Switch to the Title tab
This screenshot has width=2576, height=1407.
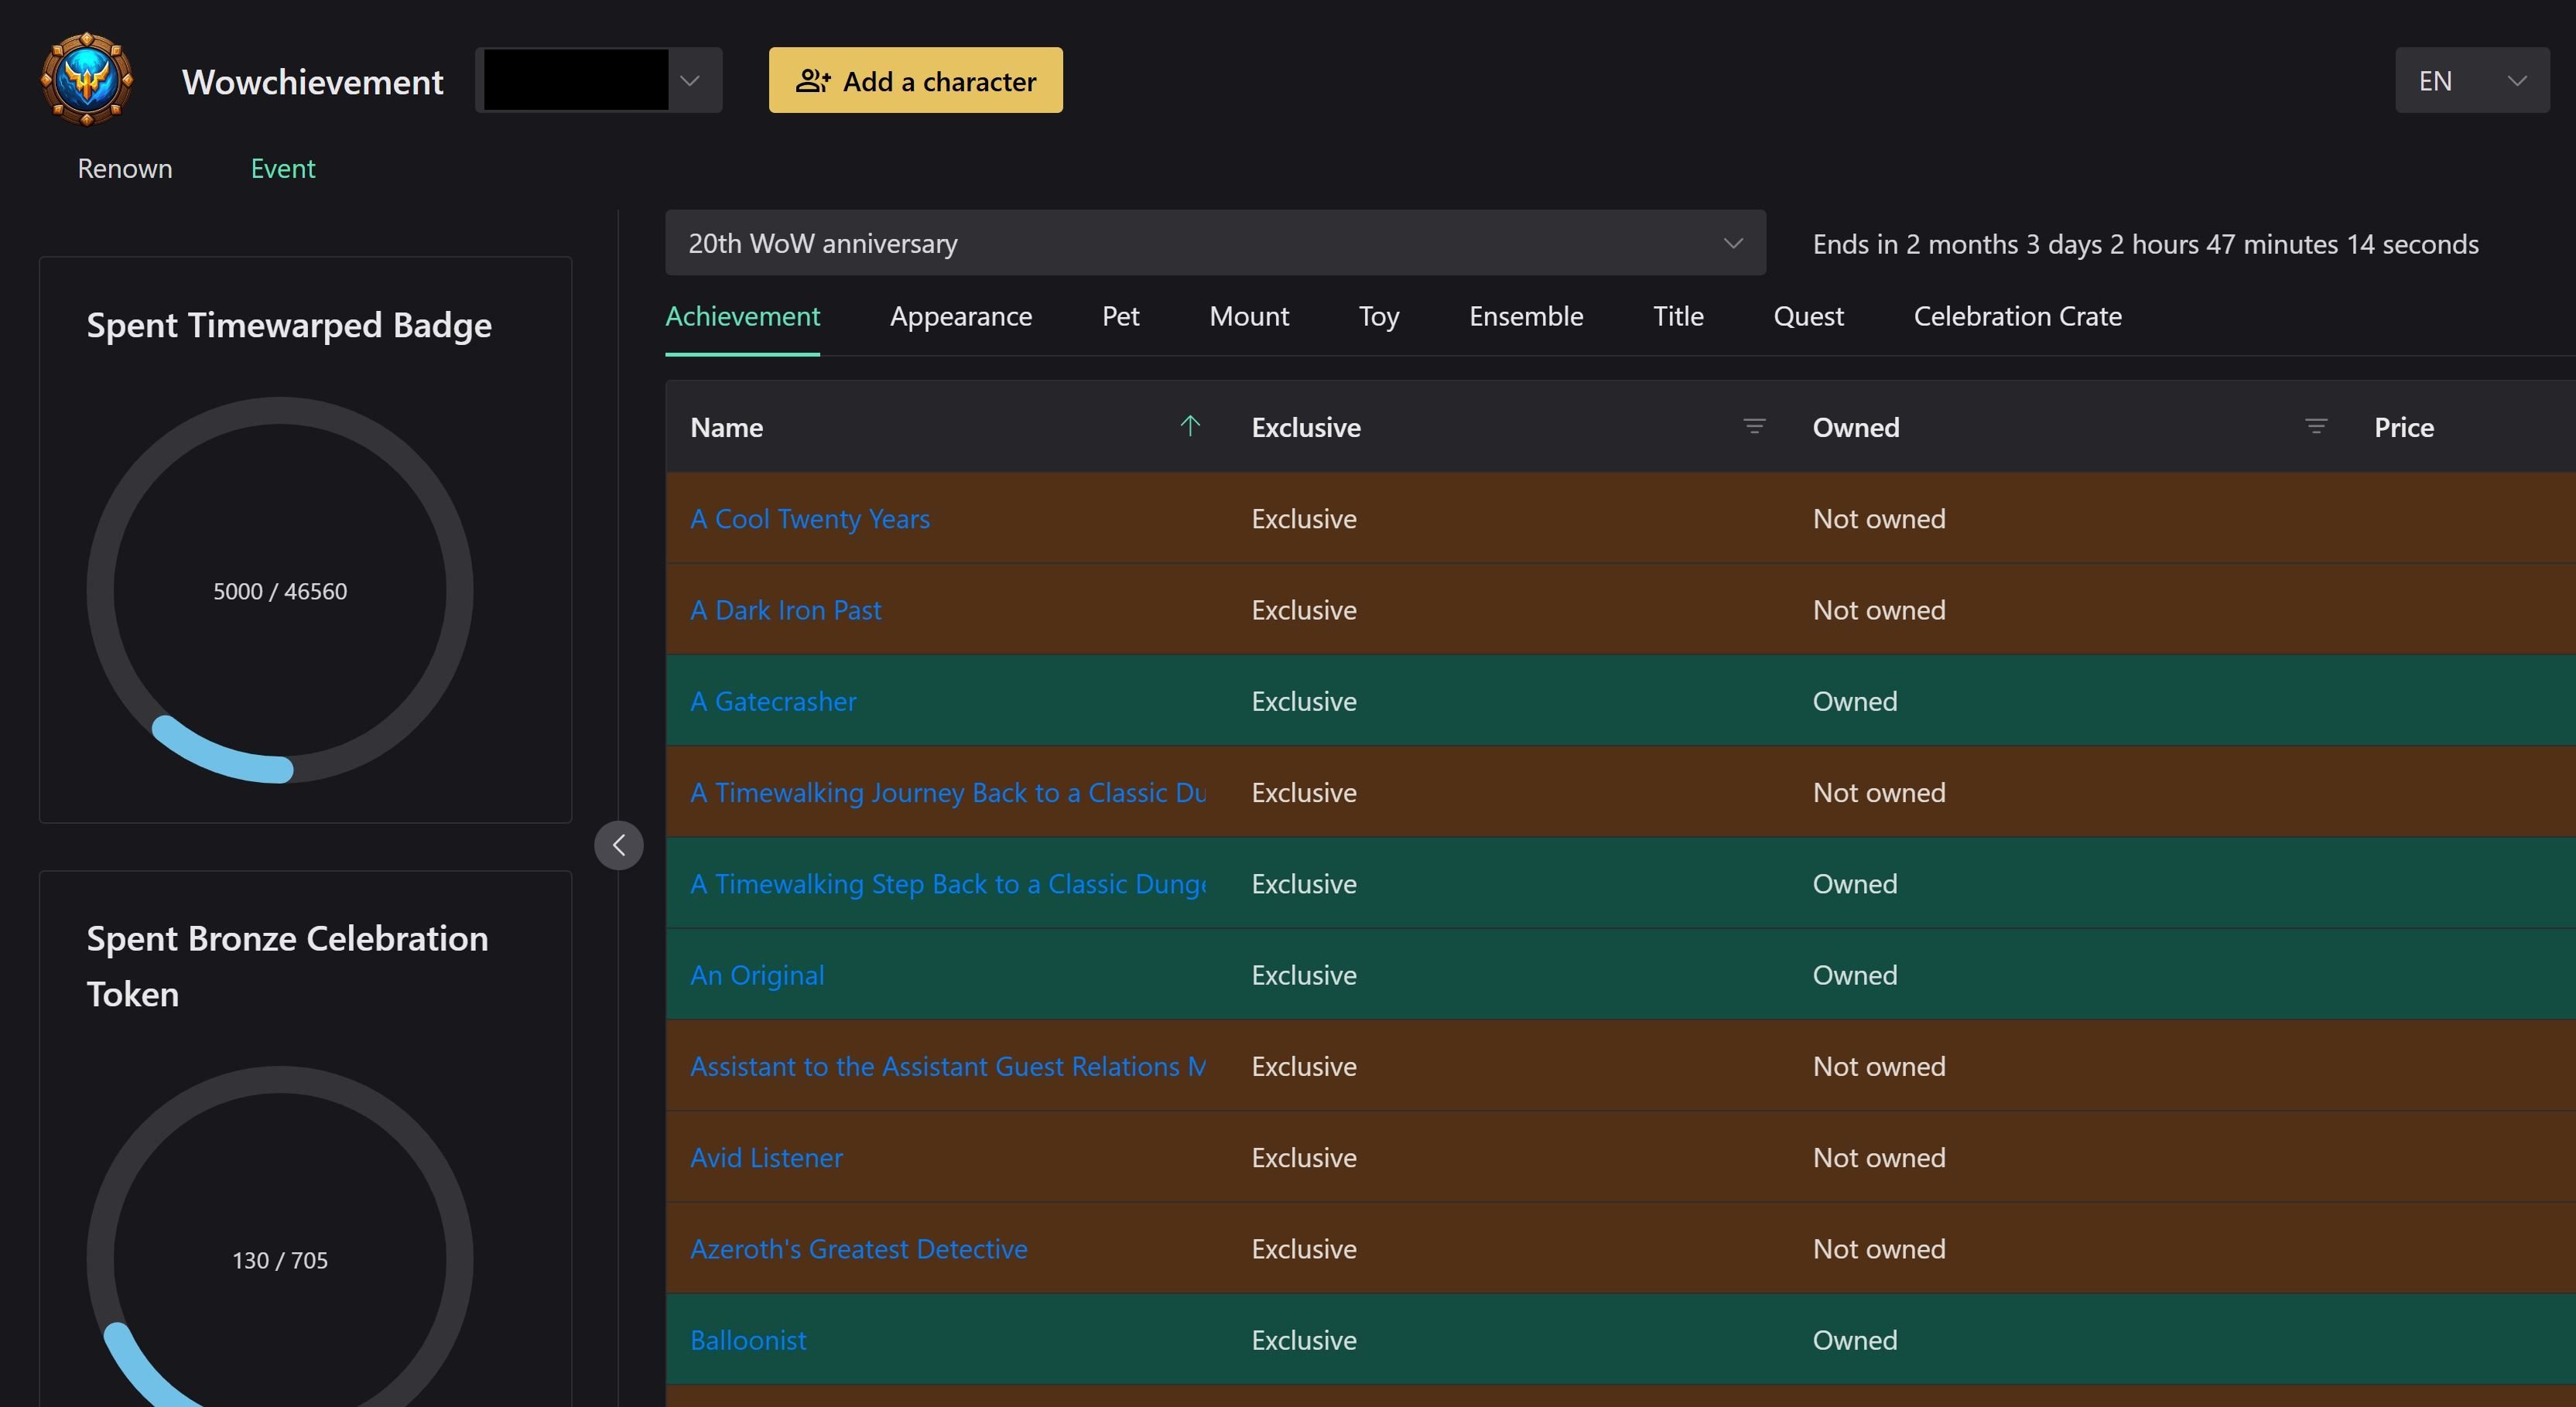coord(1678,317)
